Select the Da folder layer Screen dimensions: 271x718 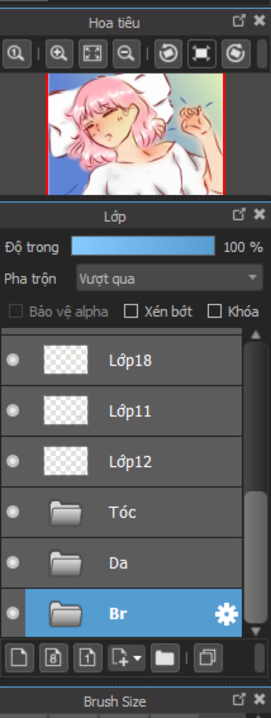(x=139, y=563)
